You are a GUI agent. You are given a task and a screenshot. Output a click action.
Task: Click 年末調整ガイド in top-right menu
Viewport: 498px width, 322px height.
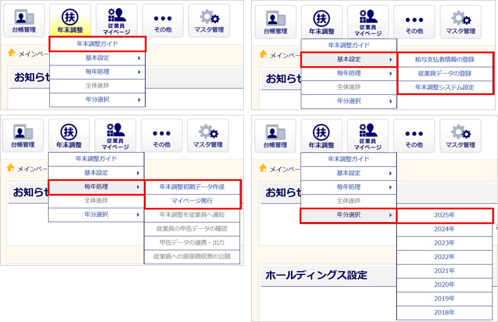tap(349, 45)
